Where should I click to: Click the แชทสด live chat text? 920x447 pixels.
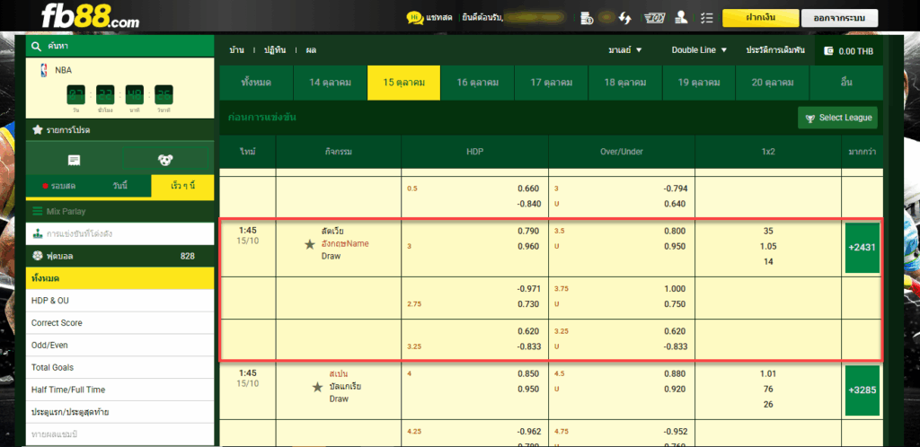point(439,18)
